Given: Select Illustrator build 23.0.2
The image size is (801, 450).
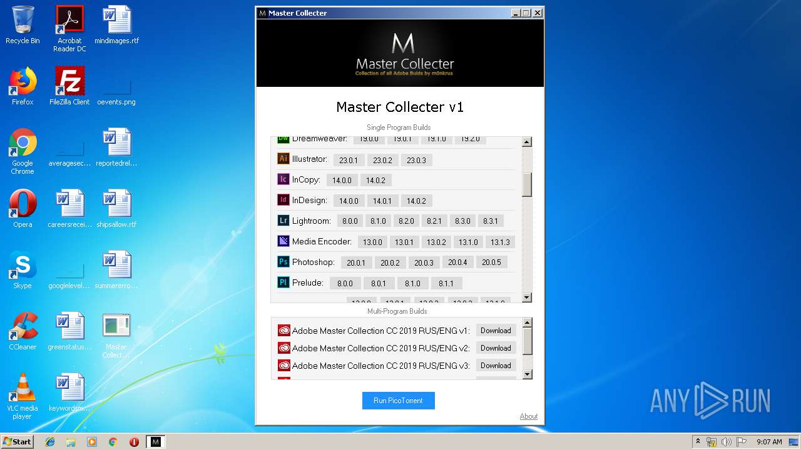Looking at the screenshot, I should tap(382, 160).
